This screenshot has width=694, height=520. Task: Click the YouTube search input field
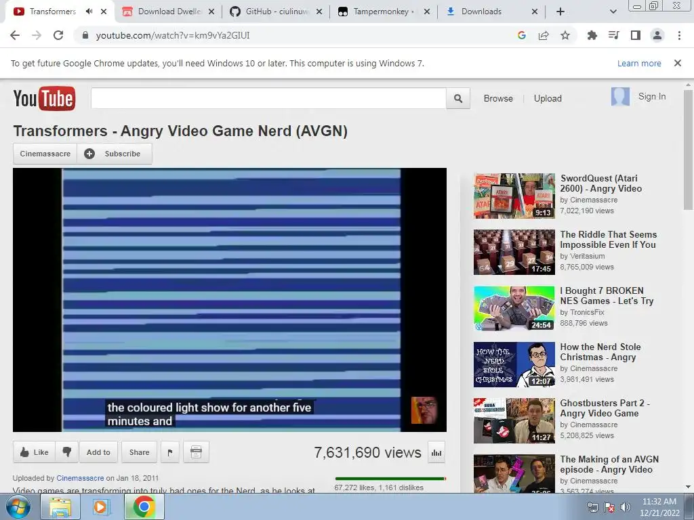[268, 98]
